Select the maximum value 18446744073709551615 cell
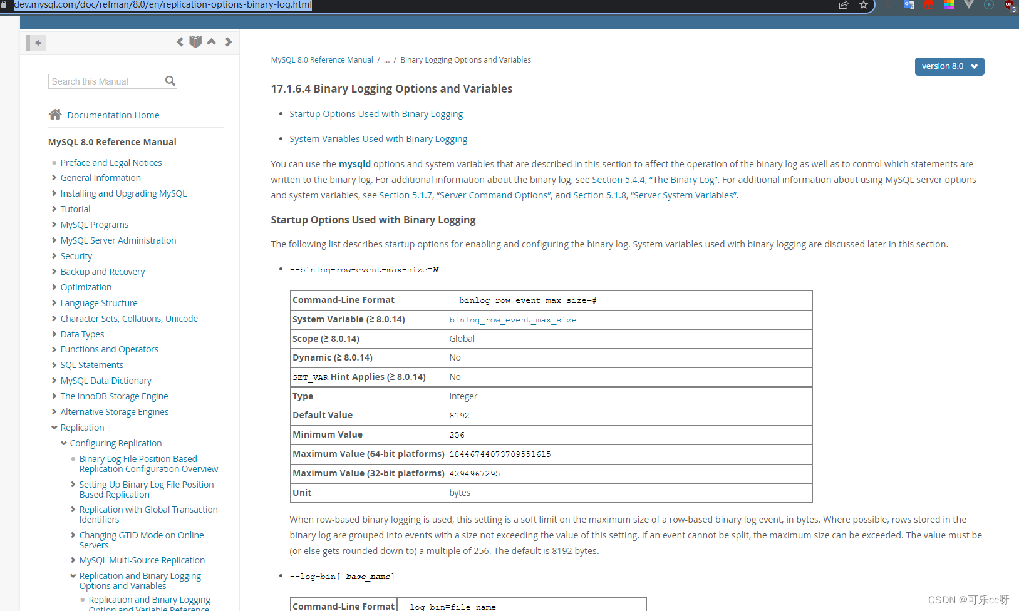This screenshot has width=1019, height=611. point(629,454)
